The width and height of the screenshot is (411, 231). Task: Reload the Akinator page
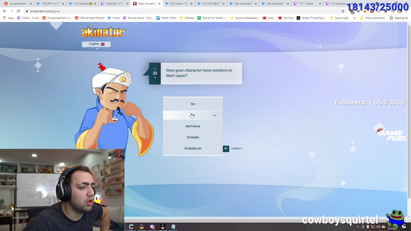click(19, 12)
